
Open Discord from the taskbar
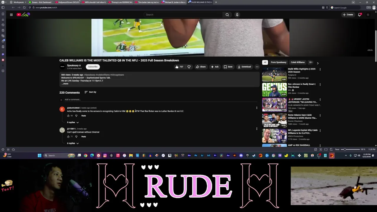(x=241, y=155)
